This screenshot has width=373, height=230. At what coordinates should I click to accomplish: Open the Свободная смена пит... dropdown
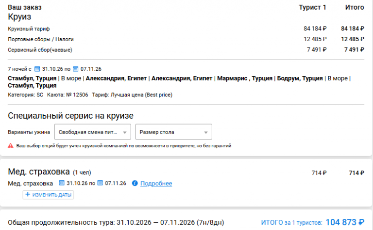[x=93, y=132]
